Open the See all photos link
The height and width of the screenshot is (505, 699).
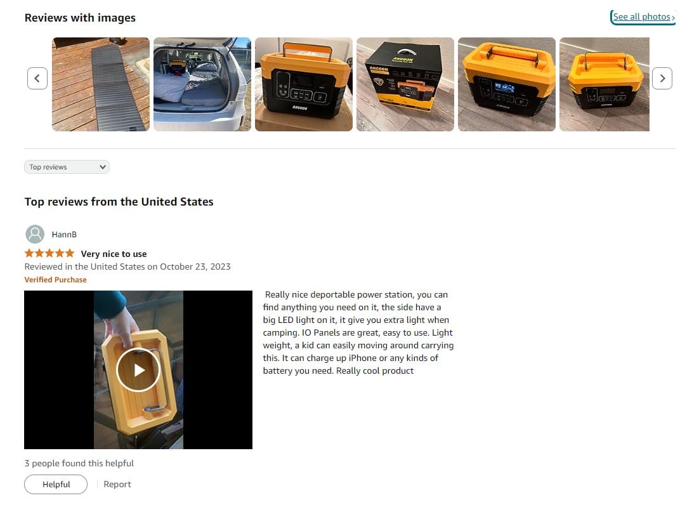click(x=643, y=17)
